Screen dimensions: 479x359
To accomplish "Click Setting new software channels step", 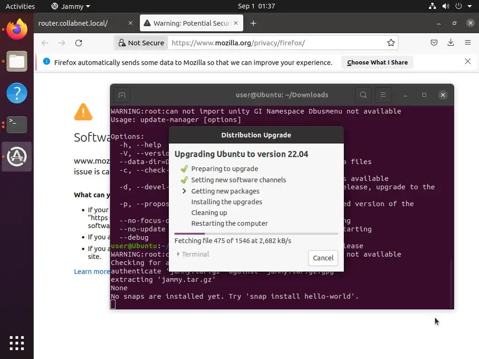I will pos(239,180).
